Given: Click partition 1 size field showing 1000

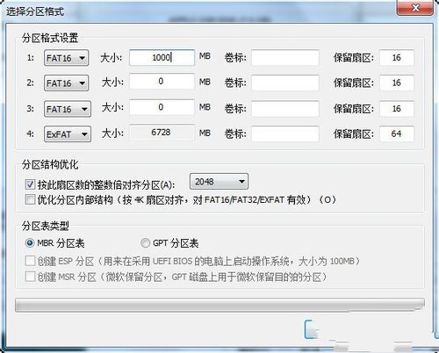Looking at the screenshot, I should [162, 57].
